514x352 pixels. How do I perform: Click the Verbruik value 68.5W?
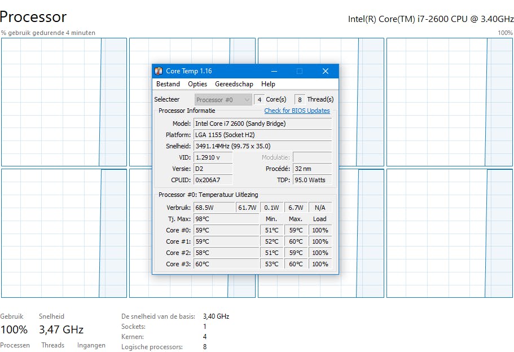pyautogui.click(x=214, y=208)
